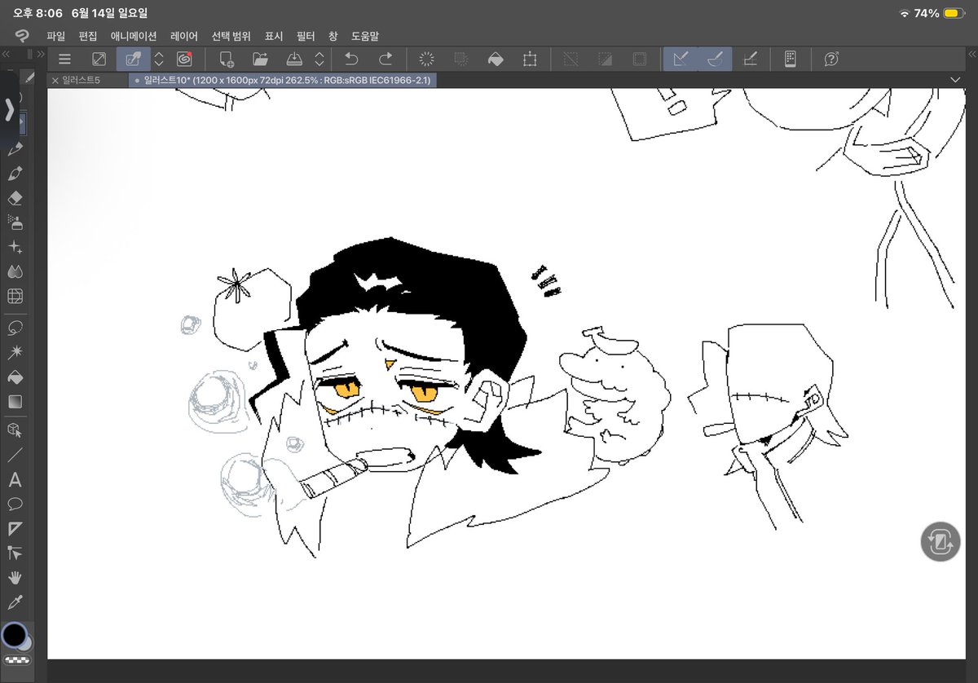Image resolution: width=978 pixels, height=683 pixels.
Task: Toggle invert selection area icon
Action: pyautogui.click(x=606, y=59)
